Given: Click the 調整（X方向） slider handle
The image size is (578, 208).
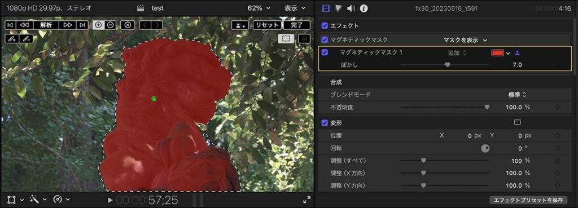Looking at the screenshot, I should pos(423,172).
